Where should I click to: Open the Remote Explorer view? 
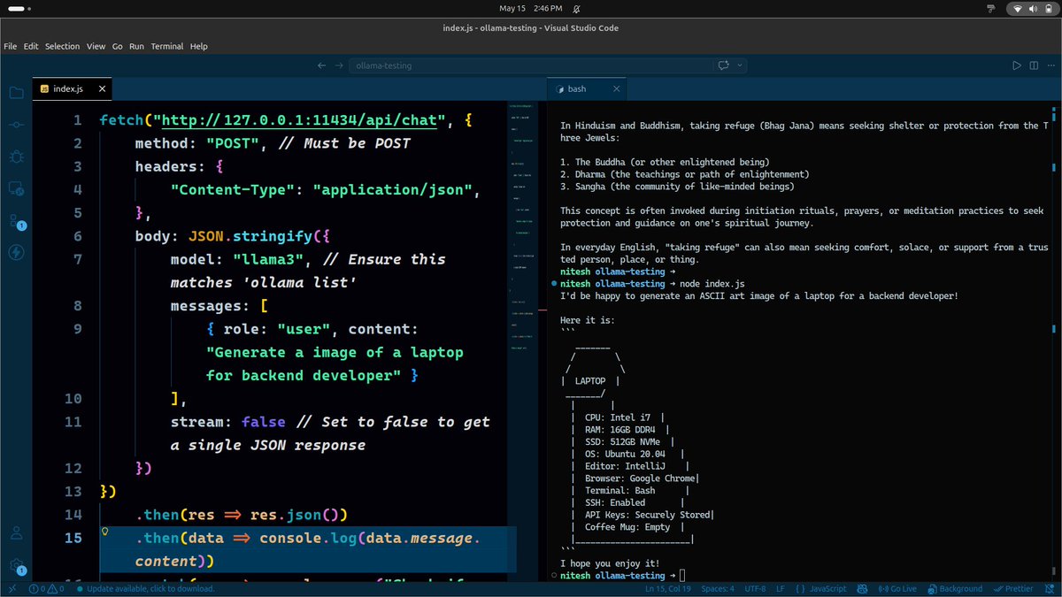tap(16, 188)
